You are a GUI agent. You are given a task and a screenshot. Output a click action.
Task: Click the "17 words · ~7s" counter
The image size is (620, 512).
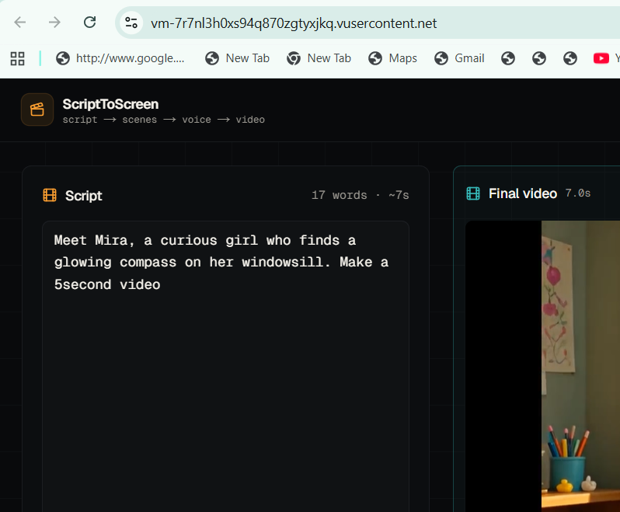click(360, 195)
